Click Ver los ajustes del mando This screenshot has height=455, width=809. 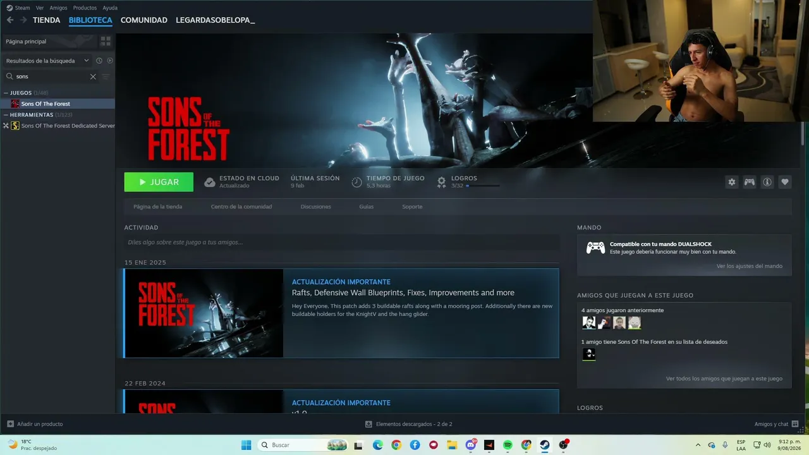750,266
